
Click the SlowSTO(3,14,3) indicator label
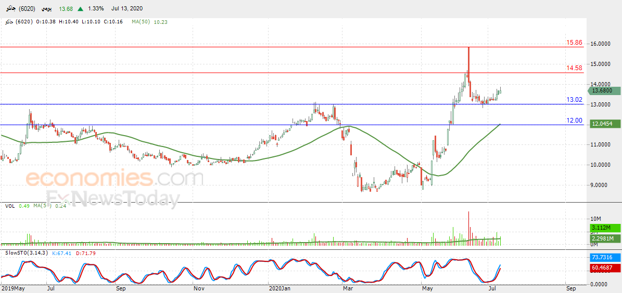tap(27, 253)
